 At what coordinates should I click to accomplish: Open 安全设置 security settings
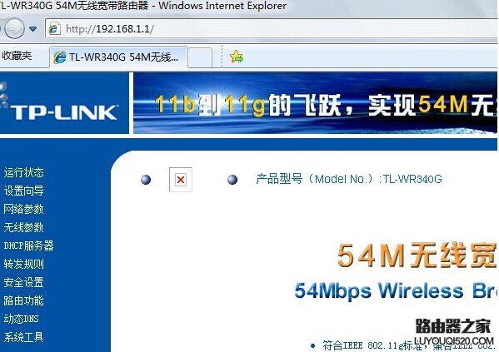tap(23, 282)
